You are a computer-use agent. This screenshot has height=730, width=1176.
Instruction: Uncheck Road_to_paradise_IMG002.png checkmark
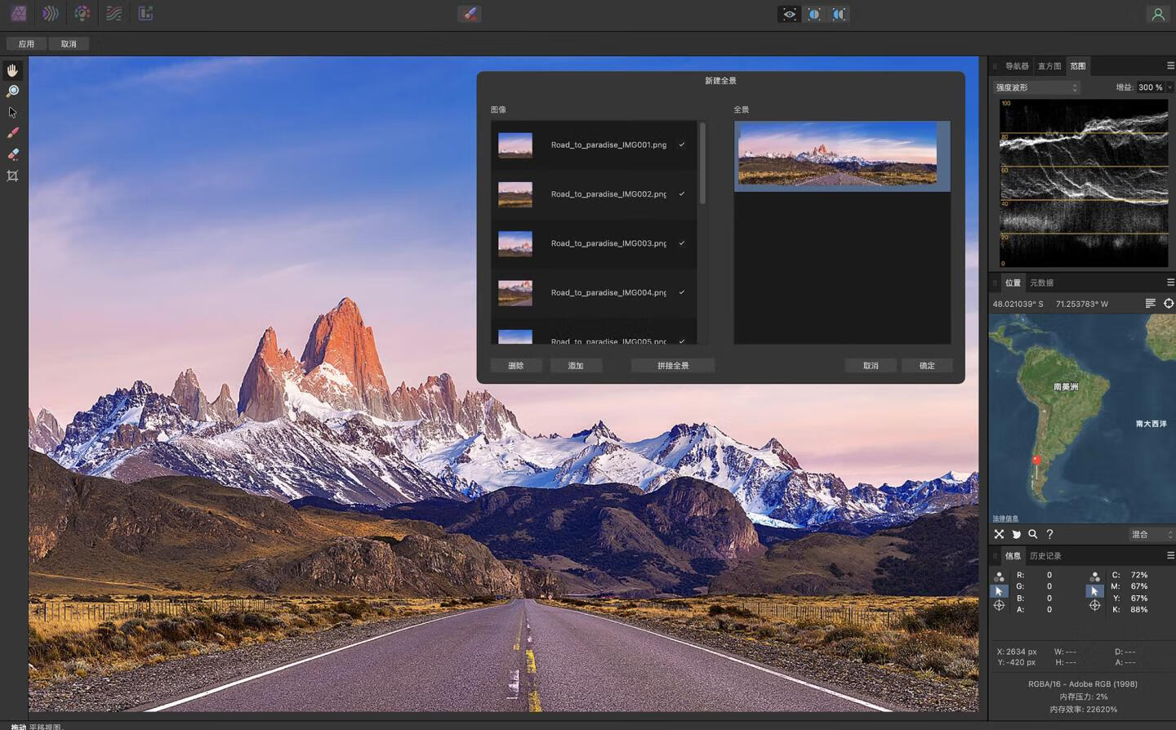[682, 194]
